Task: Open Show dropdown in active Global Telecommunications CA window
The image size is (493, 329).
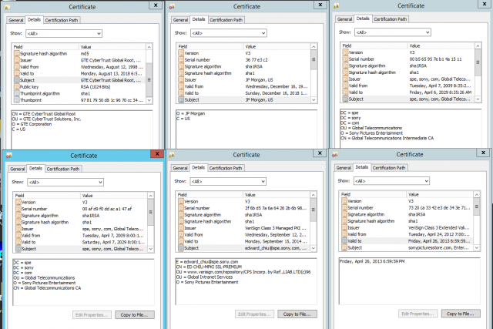Action: (x=65, y=182)
